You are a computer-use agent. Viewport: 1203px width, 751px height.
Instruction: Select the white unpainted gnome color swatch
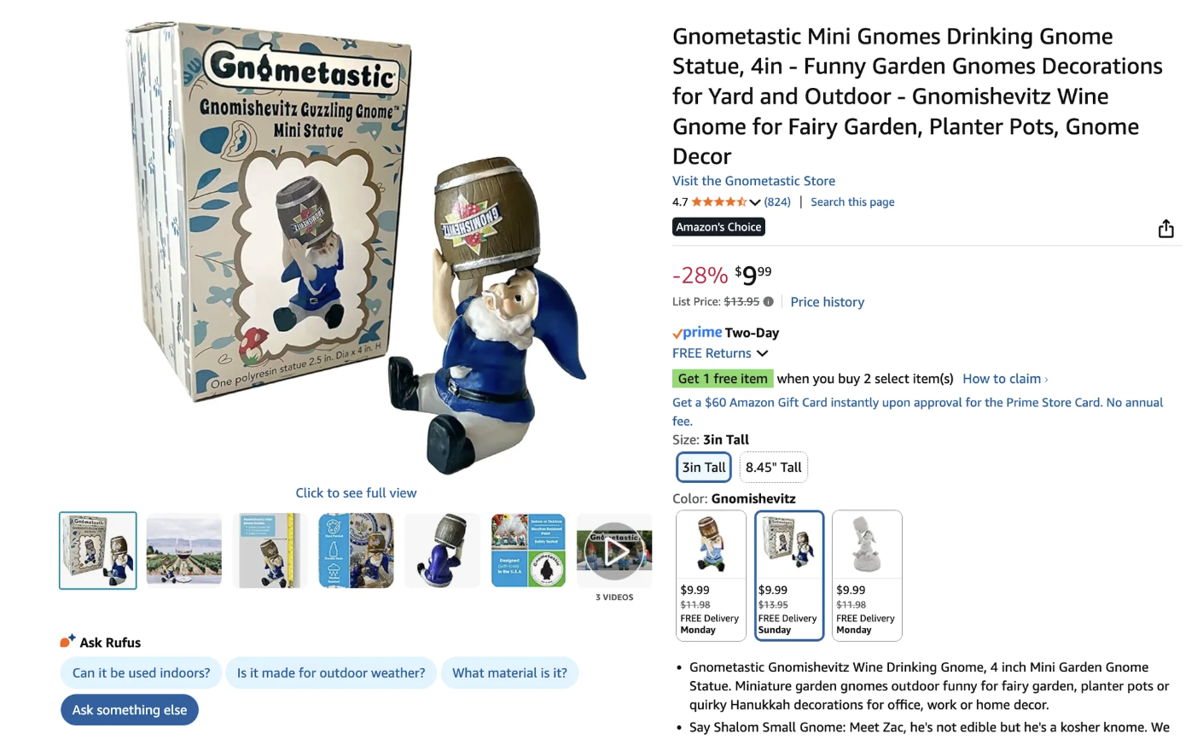tap(867, 575)
